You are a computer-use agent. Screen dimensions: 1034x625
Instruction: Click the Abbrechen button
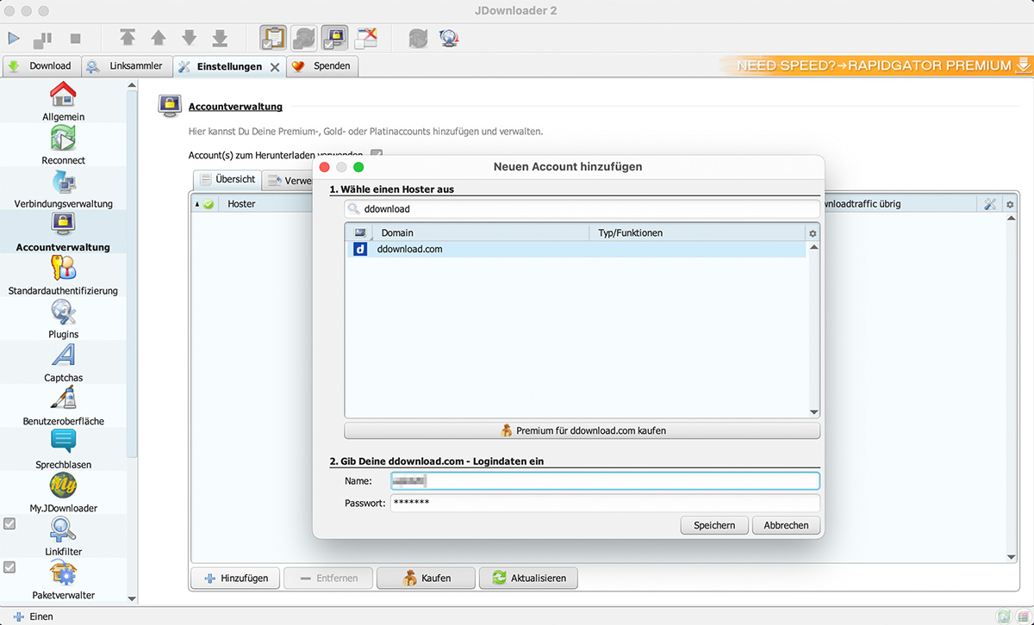786,525
